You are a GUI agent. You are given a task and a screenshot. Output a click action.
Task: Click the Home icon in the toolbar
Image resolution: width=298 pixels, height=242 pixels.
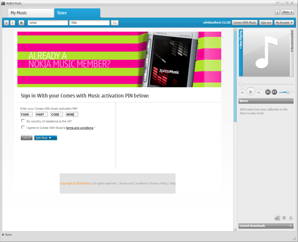point(21,23)
